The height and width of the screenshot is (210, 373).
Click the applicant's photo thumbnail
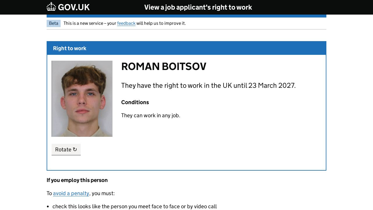pos(82,99)
